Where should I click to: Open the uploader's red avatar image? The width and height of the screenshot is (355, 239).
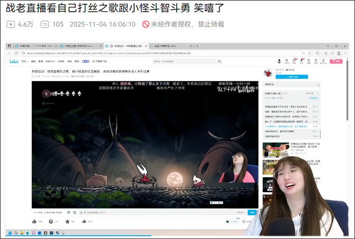click(x=268, y=73)
